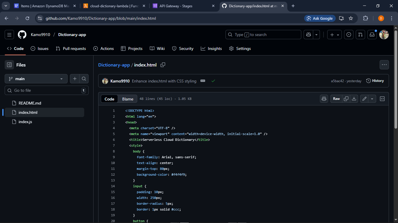
Task: View the commit status green checkmark
Action: point(213,81)
